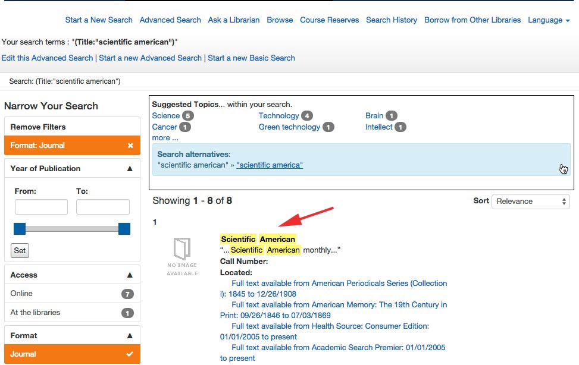
Task: Click the Science topic count badge 5
Action: coord(187,116)
